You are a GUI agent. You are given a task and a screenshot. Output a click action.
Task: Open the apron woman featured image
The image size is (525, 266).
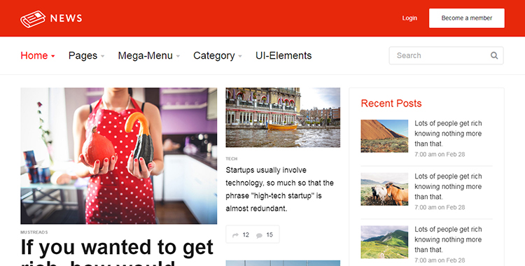pyautogui.click(x=118, y=156)
